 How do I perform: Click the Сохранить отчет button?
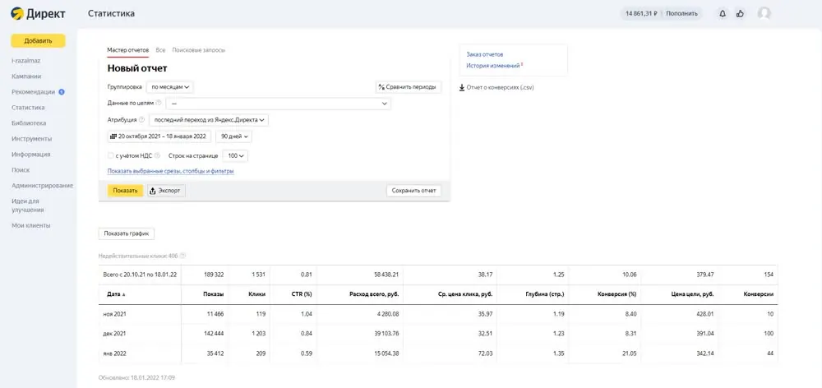click(x=413, y=191)
